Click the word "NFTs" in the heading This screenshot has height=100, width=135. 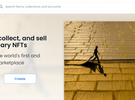coord(20,45)
